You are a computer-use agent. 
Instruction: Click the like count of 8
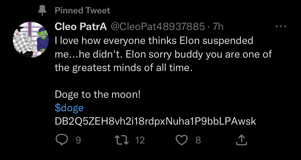[198, 140]
